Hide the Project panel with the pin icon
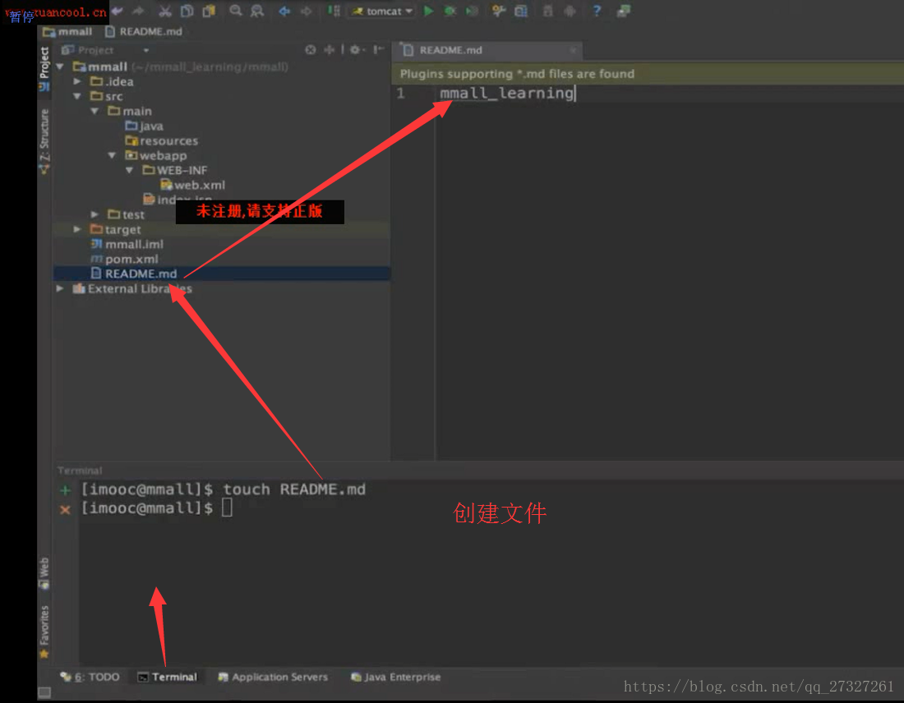The height and width of the screenshot is (703, 904). point(378,49)
